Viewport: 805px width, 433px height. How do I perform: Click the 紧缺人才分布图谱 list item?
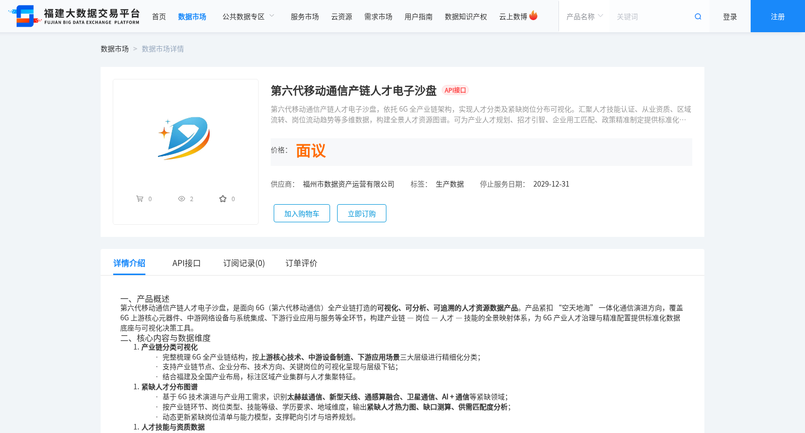(170, 387)
